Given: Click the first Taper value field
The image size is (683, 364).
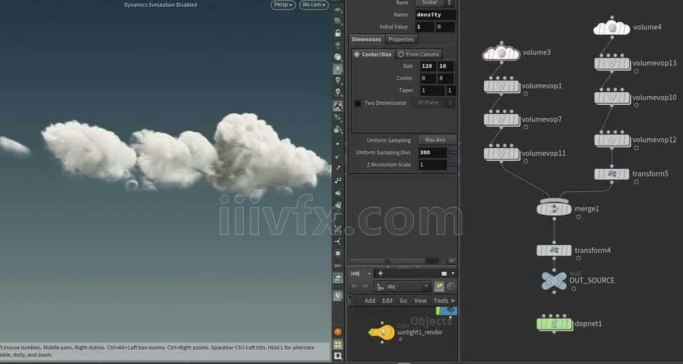Looking at the screenshot, I should [432, 91].
